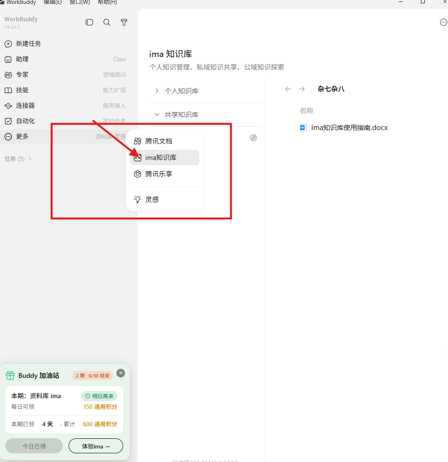Click the 150 通用积分 daily reward text
Viewport: 448px width, 462px height.
click(x=100, y=407)
